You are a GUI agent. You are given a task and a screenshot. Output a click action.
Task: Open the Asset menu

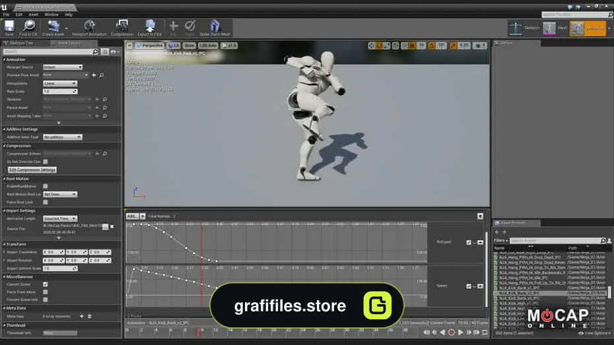pos(33,15)
